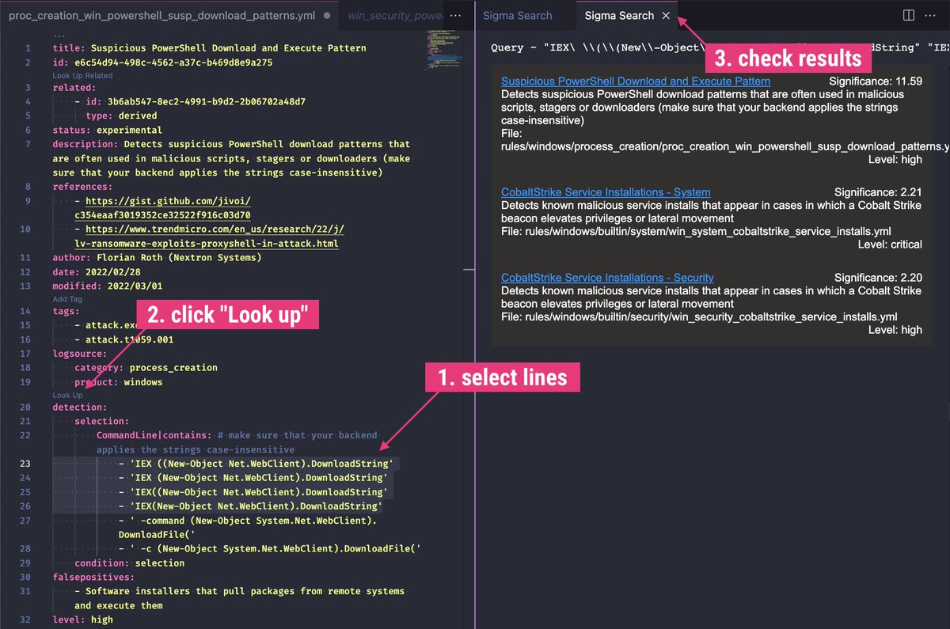This screenshot has width=950, height=629.
Task: Click the win_security_cobaltstrike_service_installs.yml file path
Action: (699, 317)
